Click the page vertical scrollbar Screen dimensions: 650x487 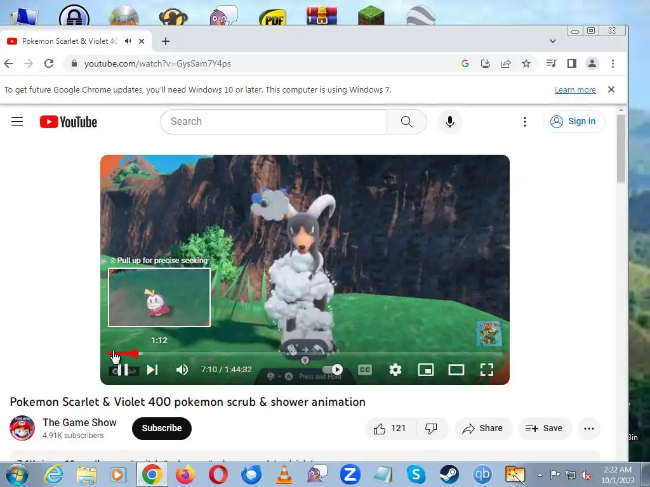621,148
